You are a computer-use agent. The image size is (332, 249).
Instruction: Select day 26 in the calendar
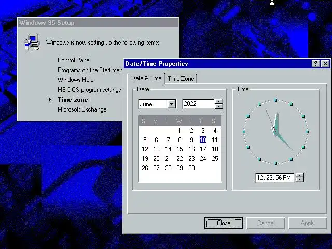(145, 168)
